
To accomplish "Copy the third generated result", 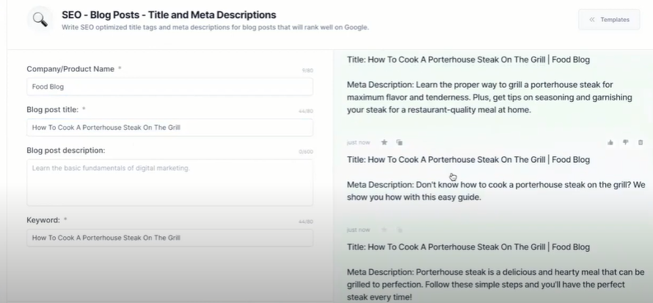I will 399,230.
